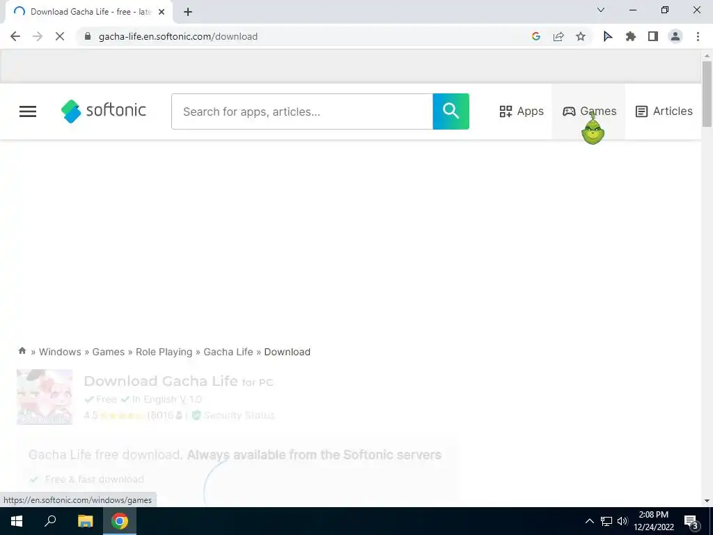Toggle the browser side panel
713x535 pixels.
pyautogui.click(x=653, y=36)
